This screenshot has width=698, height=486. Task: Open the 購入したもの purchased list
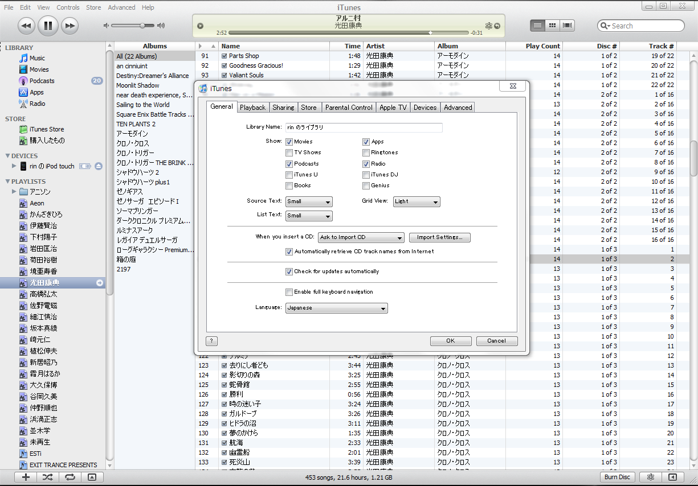tap(47, 141)
